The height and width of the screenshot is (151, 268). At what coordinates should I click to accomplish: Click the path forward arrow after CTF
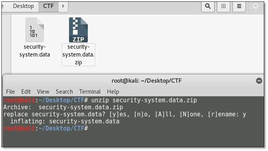click(63, 6)
